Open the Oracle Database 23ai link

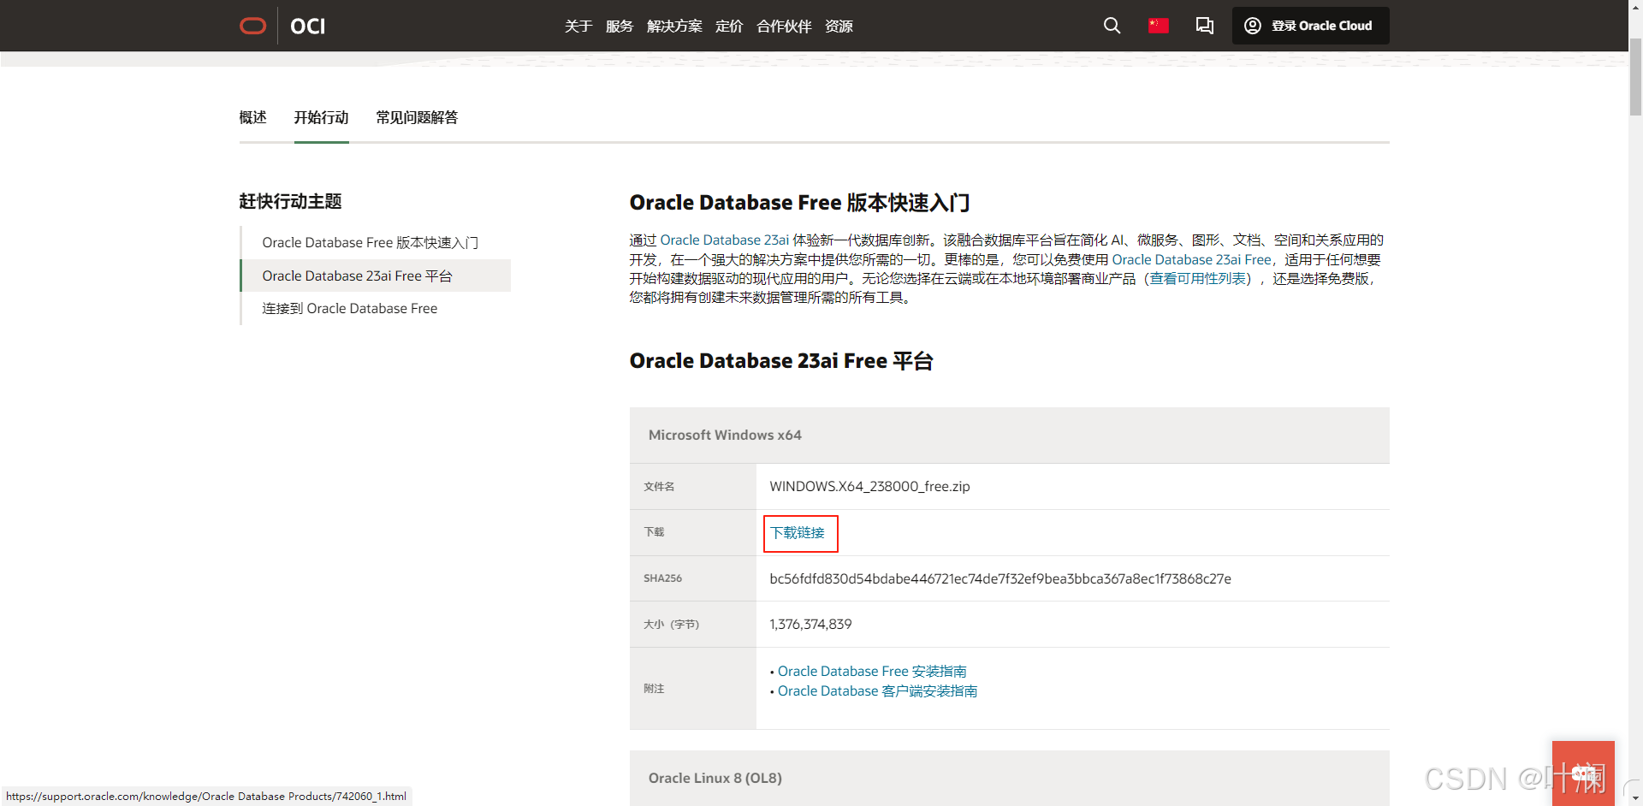tap(724, 240)
